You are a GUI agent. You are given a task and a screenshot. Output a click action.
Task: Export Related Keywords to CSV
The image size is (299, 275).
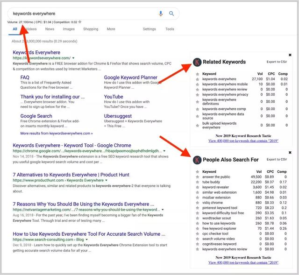[277, 62]
